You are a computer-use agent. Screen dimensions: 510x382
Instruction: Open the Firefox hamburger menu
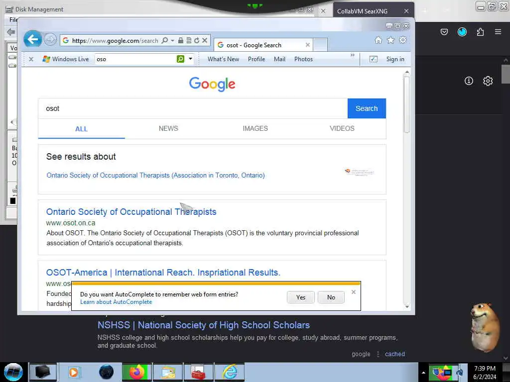[x=498, y=32]
